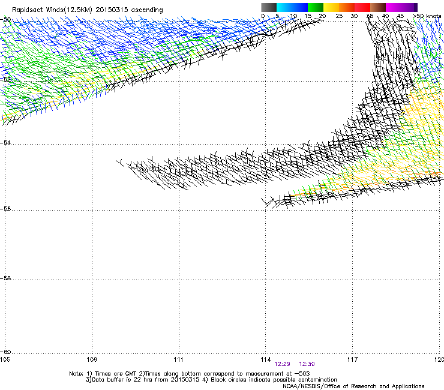Image resolution: width=444 pixels, height=390 pixels.
Task: Click the '-52' latitude axis label
Action: 5,79
